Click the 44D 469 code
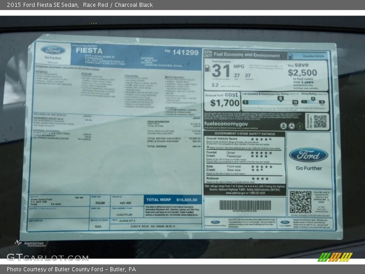 (x=125, y=203)
